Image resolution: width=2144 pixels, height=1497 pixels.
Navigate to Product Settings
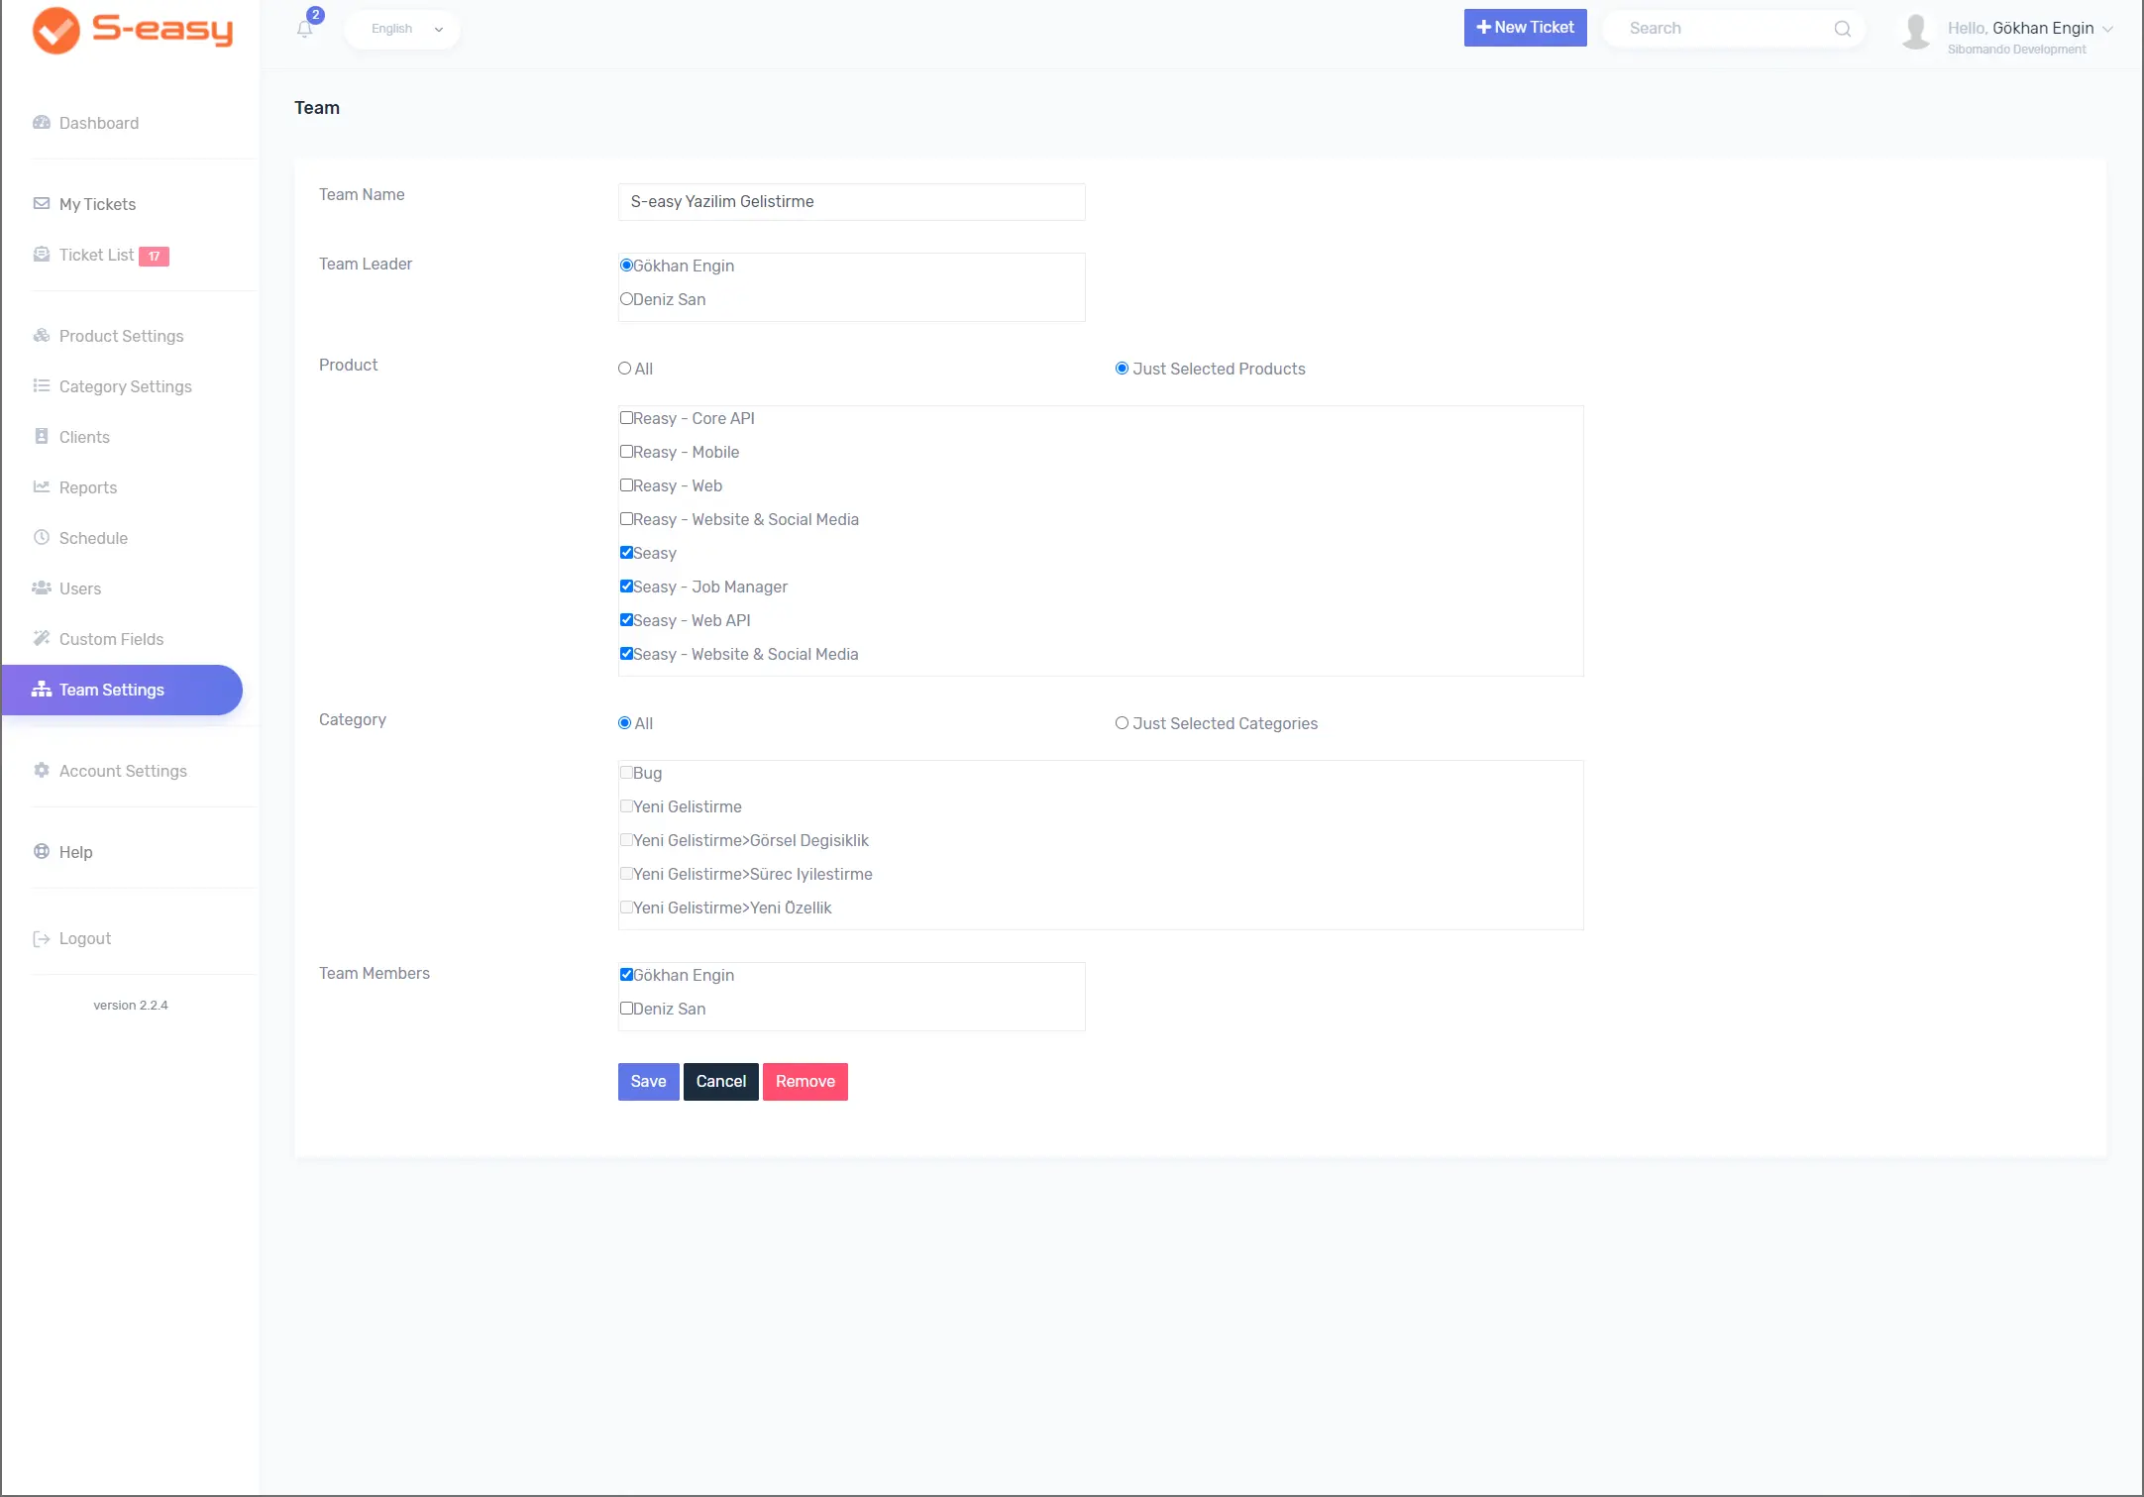click(x=121, y=336)
